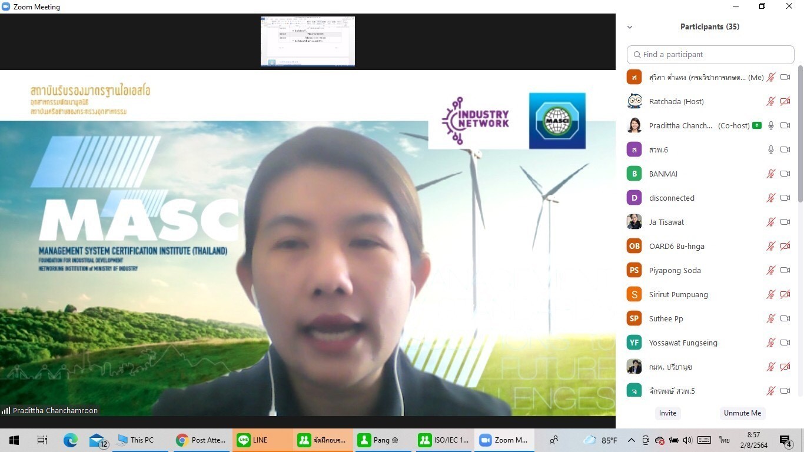The width and height of the screenshot is (804, 452).
Task: Switch to the ISO/IEC 1... taskbar window
Action: point(443,440)
